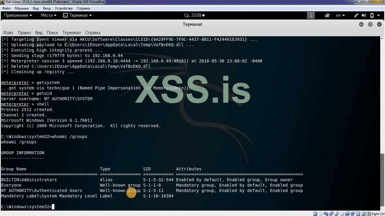Screen dimensions: 385x216
Task: Open the Места places menu
Action: pyautogui.click(x=49, y=15)
